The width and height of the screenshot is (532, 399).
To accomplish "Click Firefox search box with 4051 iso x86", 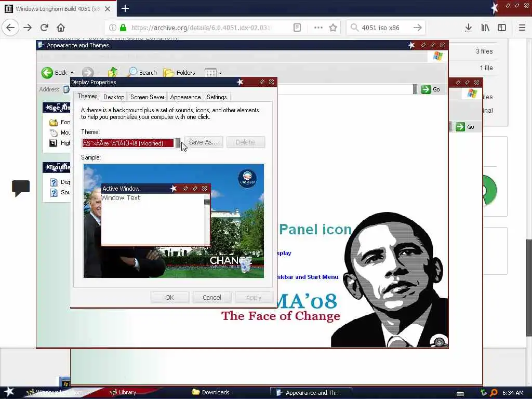I will coord(386,28).
